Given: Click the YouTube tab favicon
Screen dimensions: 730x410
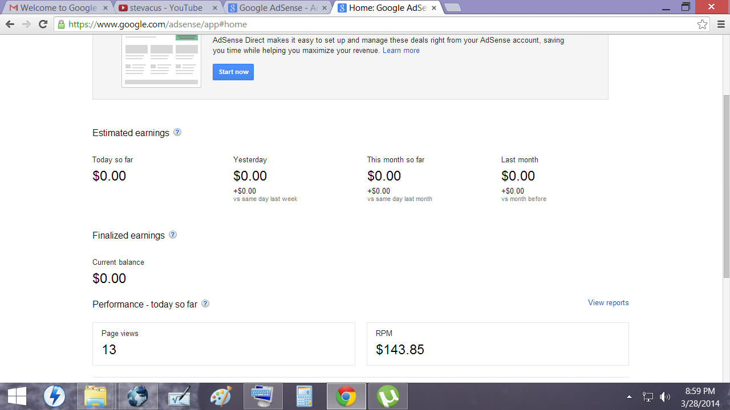Looking at the screenshot, I should [123, 8].
